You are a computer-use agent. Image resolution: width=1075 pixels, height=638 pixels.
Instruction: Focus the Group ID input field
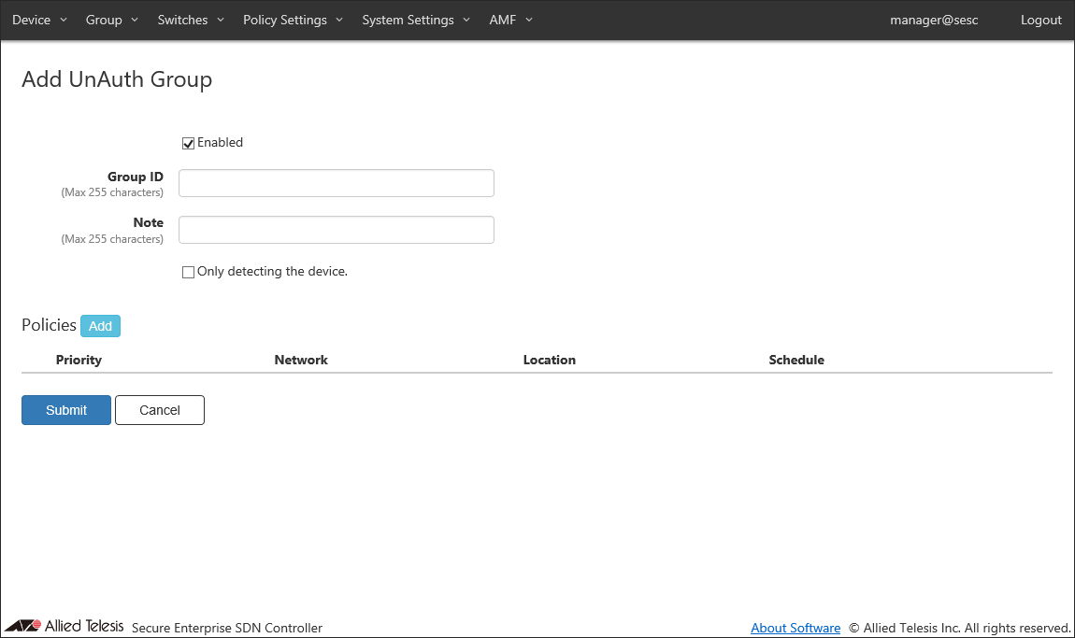click(336, 183)
